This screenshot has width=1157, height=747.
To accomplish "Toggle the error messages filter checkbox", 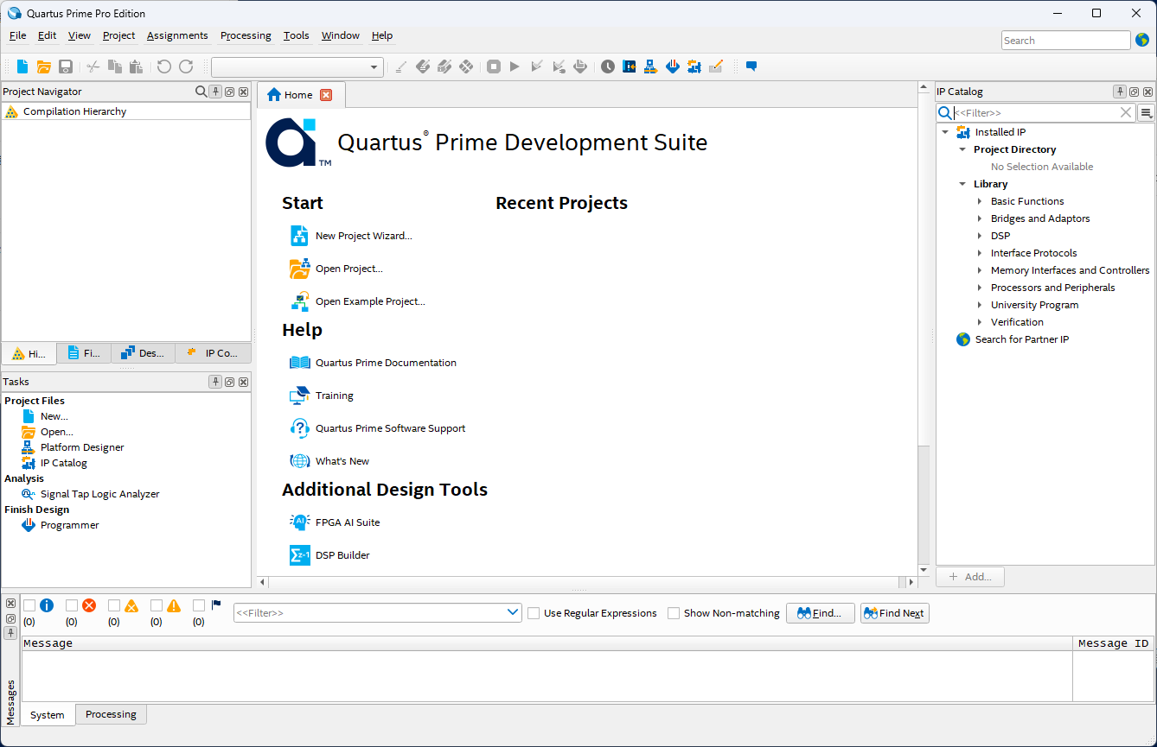I will tap(72, 605).
